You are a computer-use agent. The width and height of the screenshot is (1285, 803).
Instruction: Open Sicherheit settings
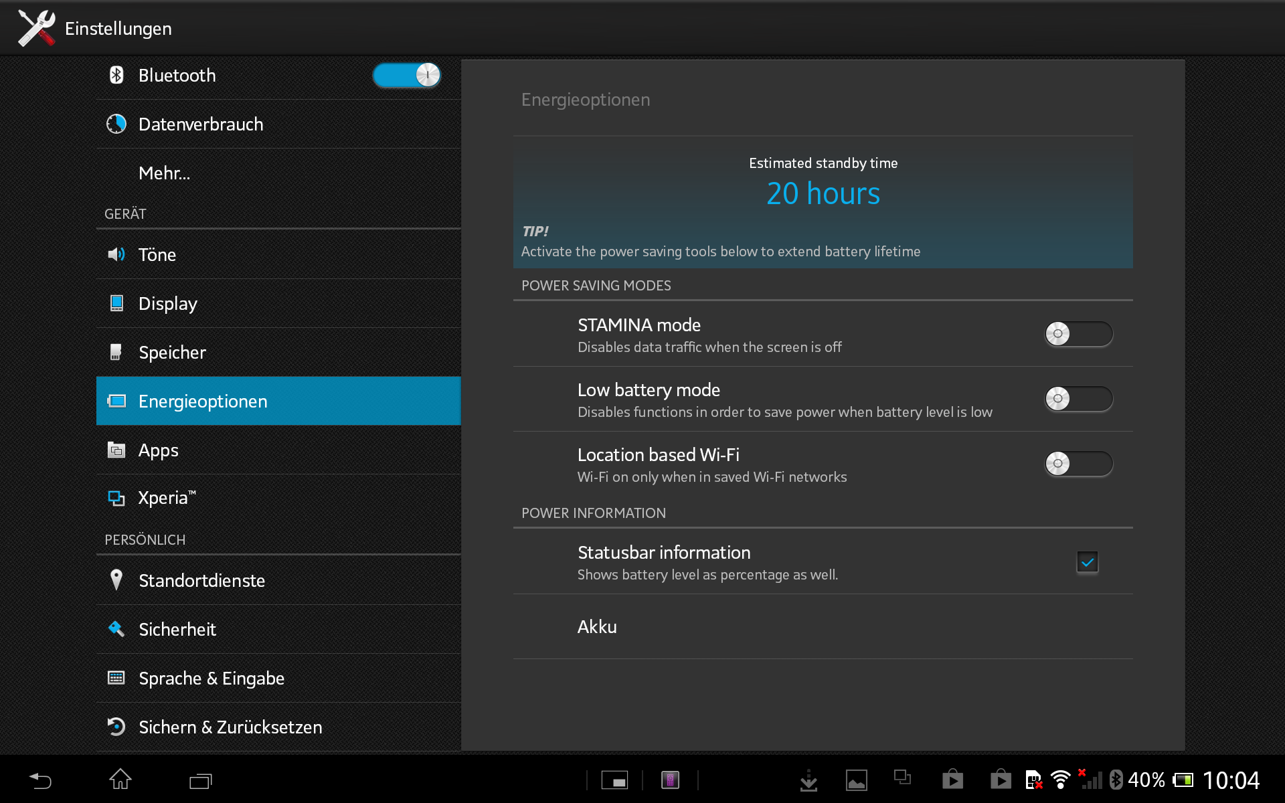coord(177,630)
